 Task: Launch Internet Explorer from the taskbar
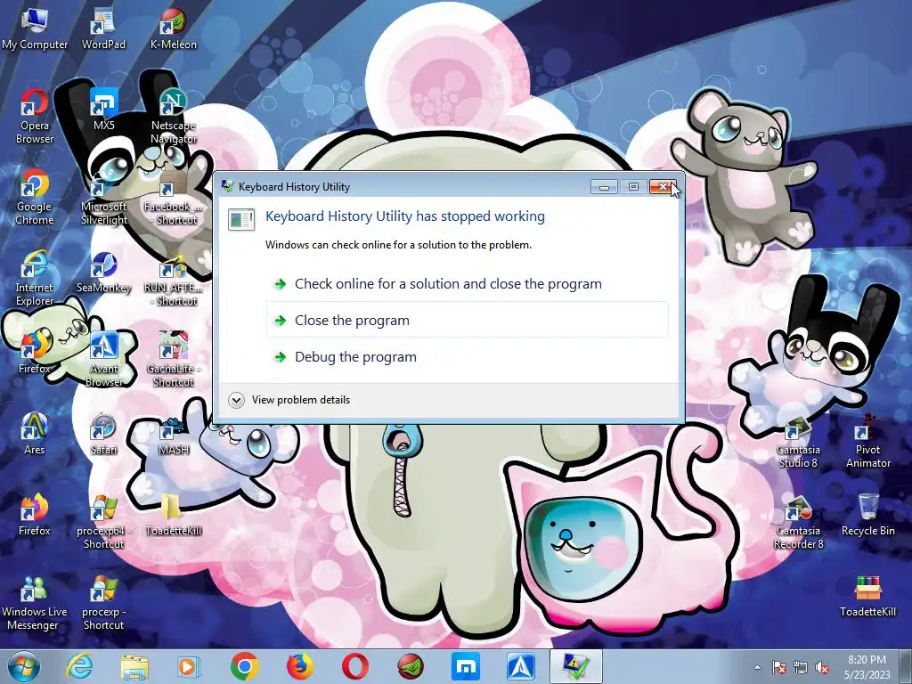click(x=79, y=666)
